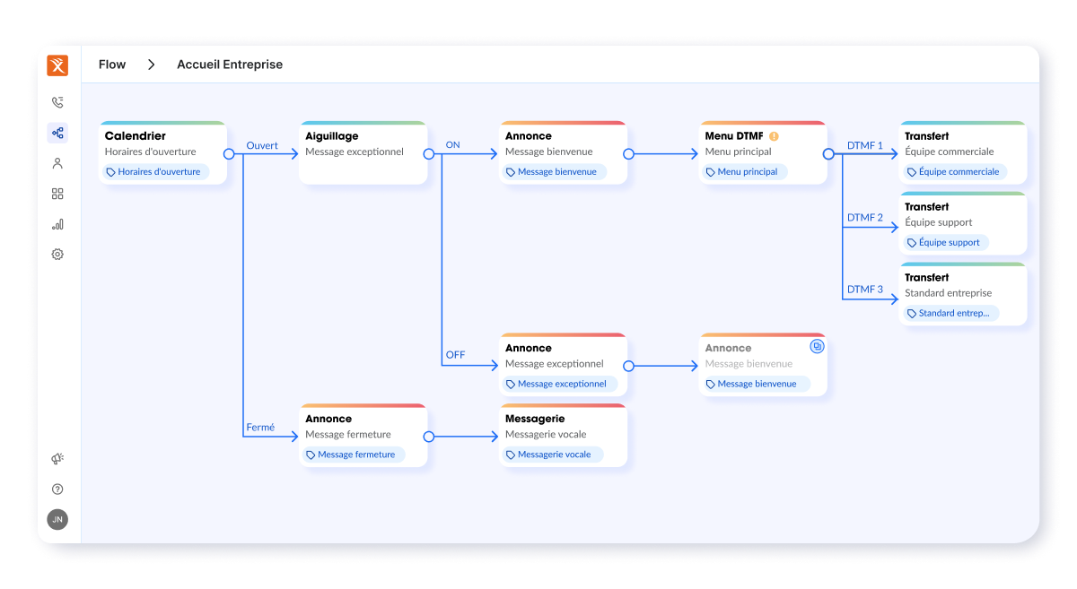Open the statistics bar chart icon
This screenshot has height=589, width=1077.
[x=57, y=224]
